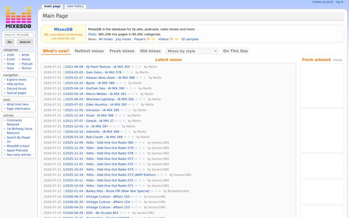Click the Search button in sidebar
The height and width of the screenshot is (218, 349).
pos(25,42)
